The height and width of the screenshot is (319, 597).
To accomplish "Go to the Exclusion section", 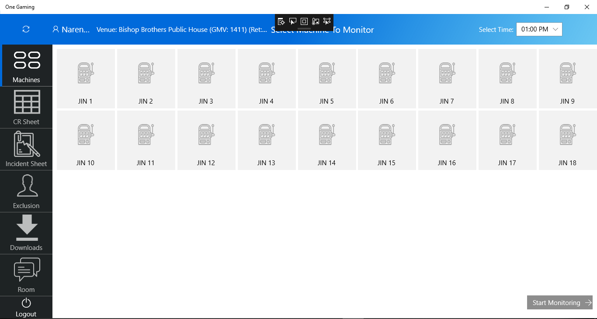I will click(26, 191).
